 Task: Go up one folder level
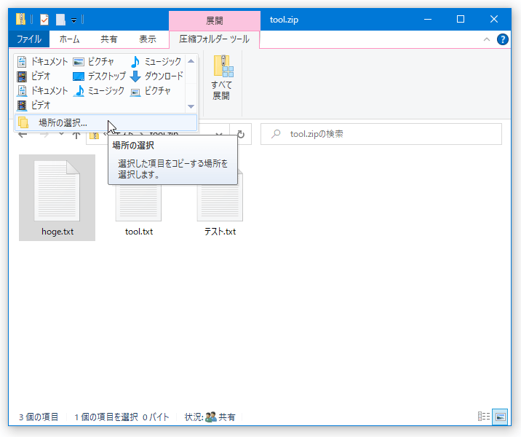tap(76, 134)
